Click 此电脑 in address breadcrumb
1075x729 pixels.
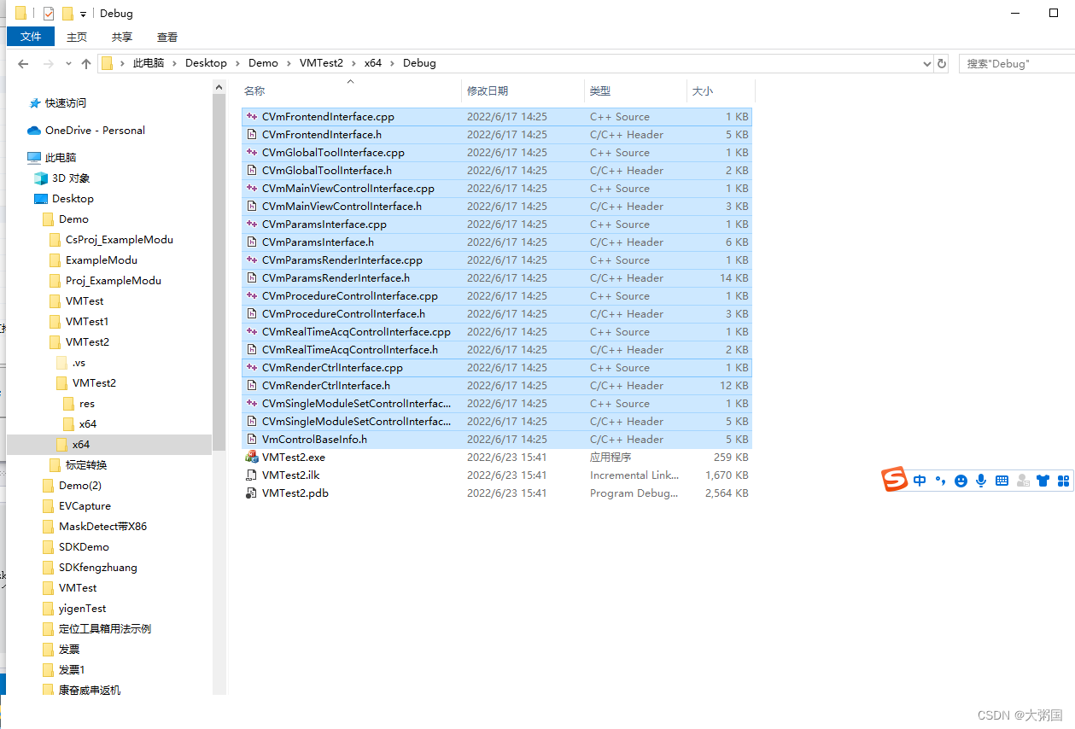[x=149, y=63]
